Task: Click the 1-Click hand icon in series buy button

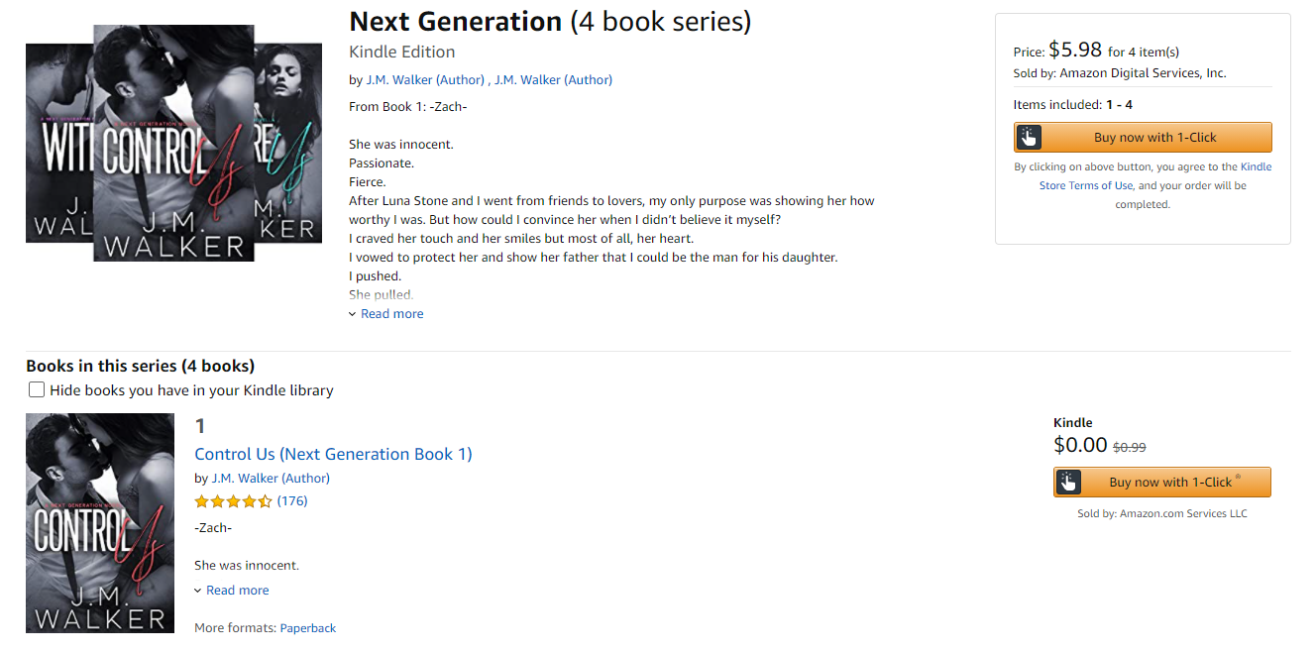Action: pos(1029,138)
